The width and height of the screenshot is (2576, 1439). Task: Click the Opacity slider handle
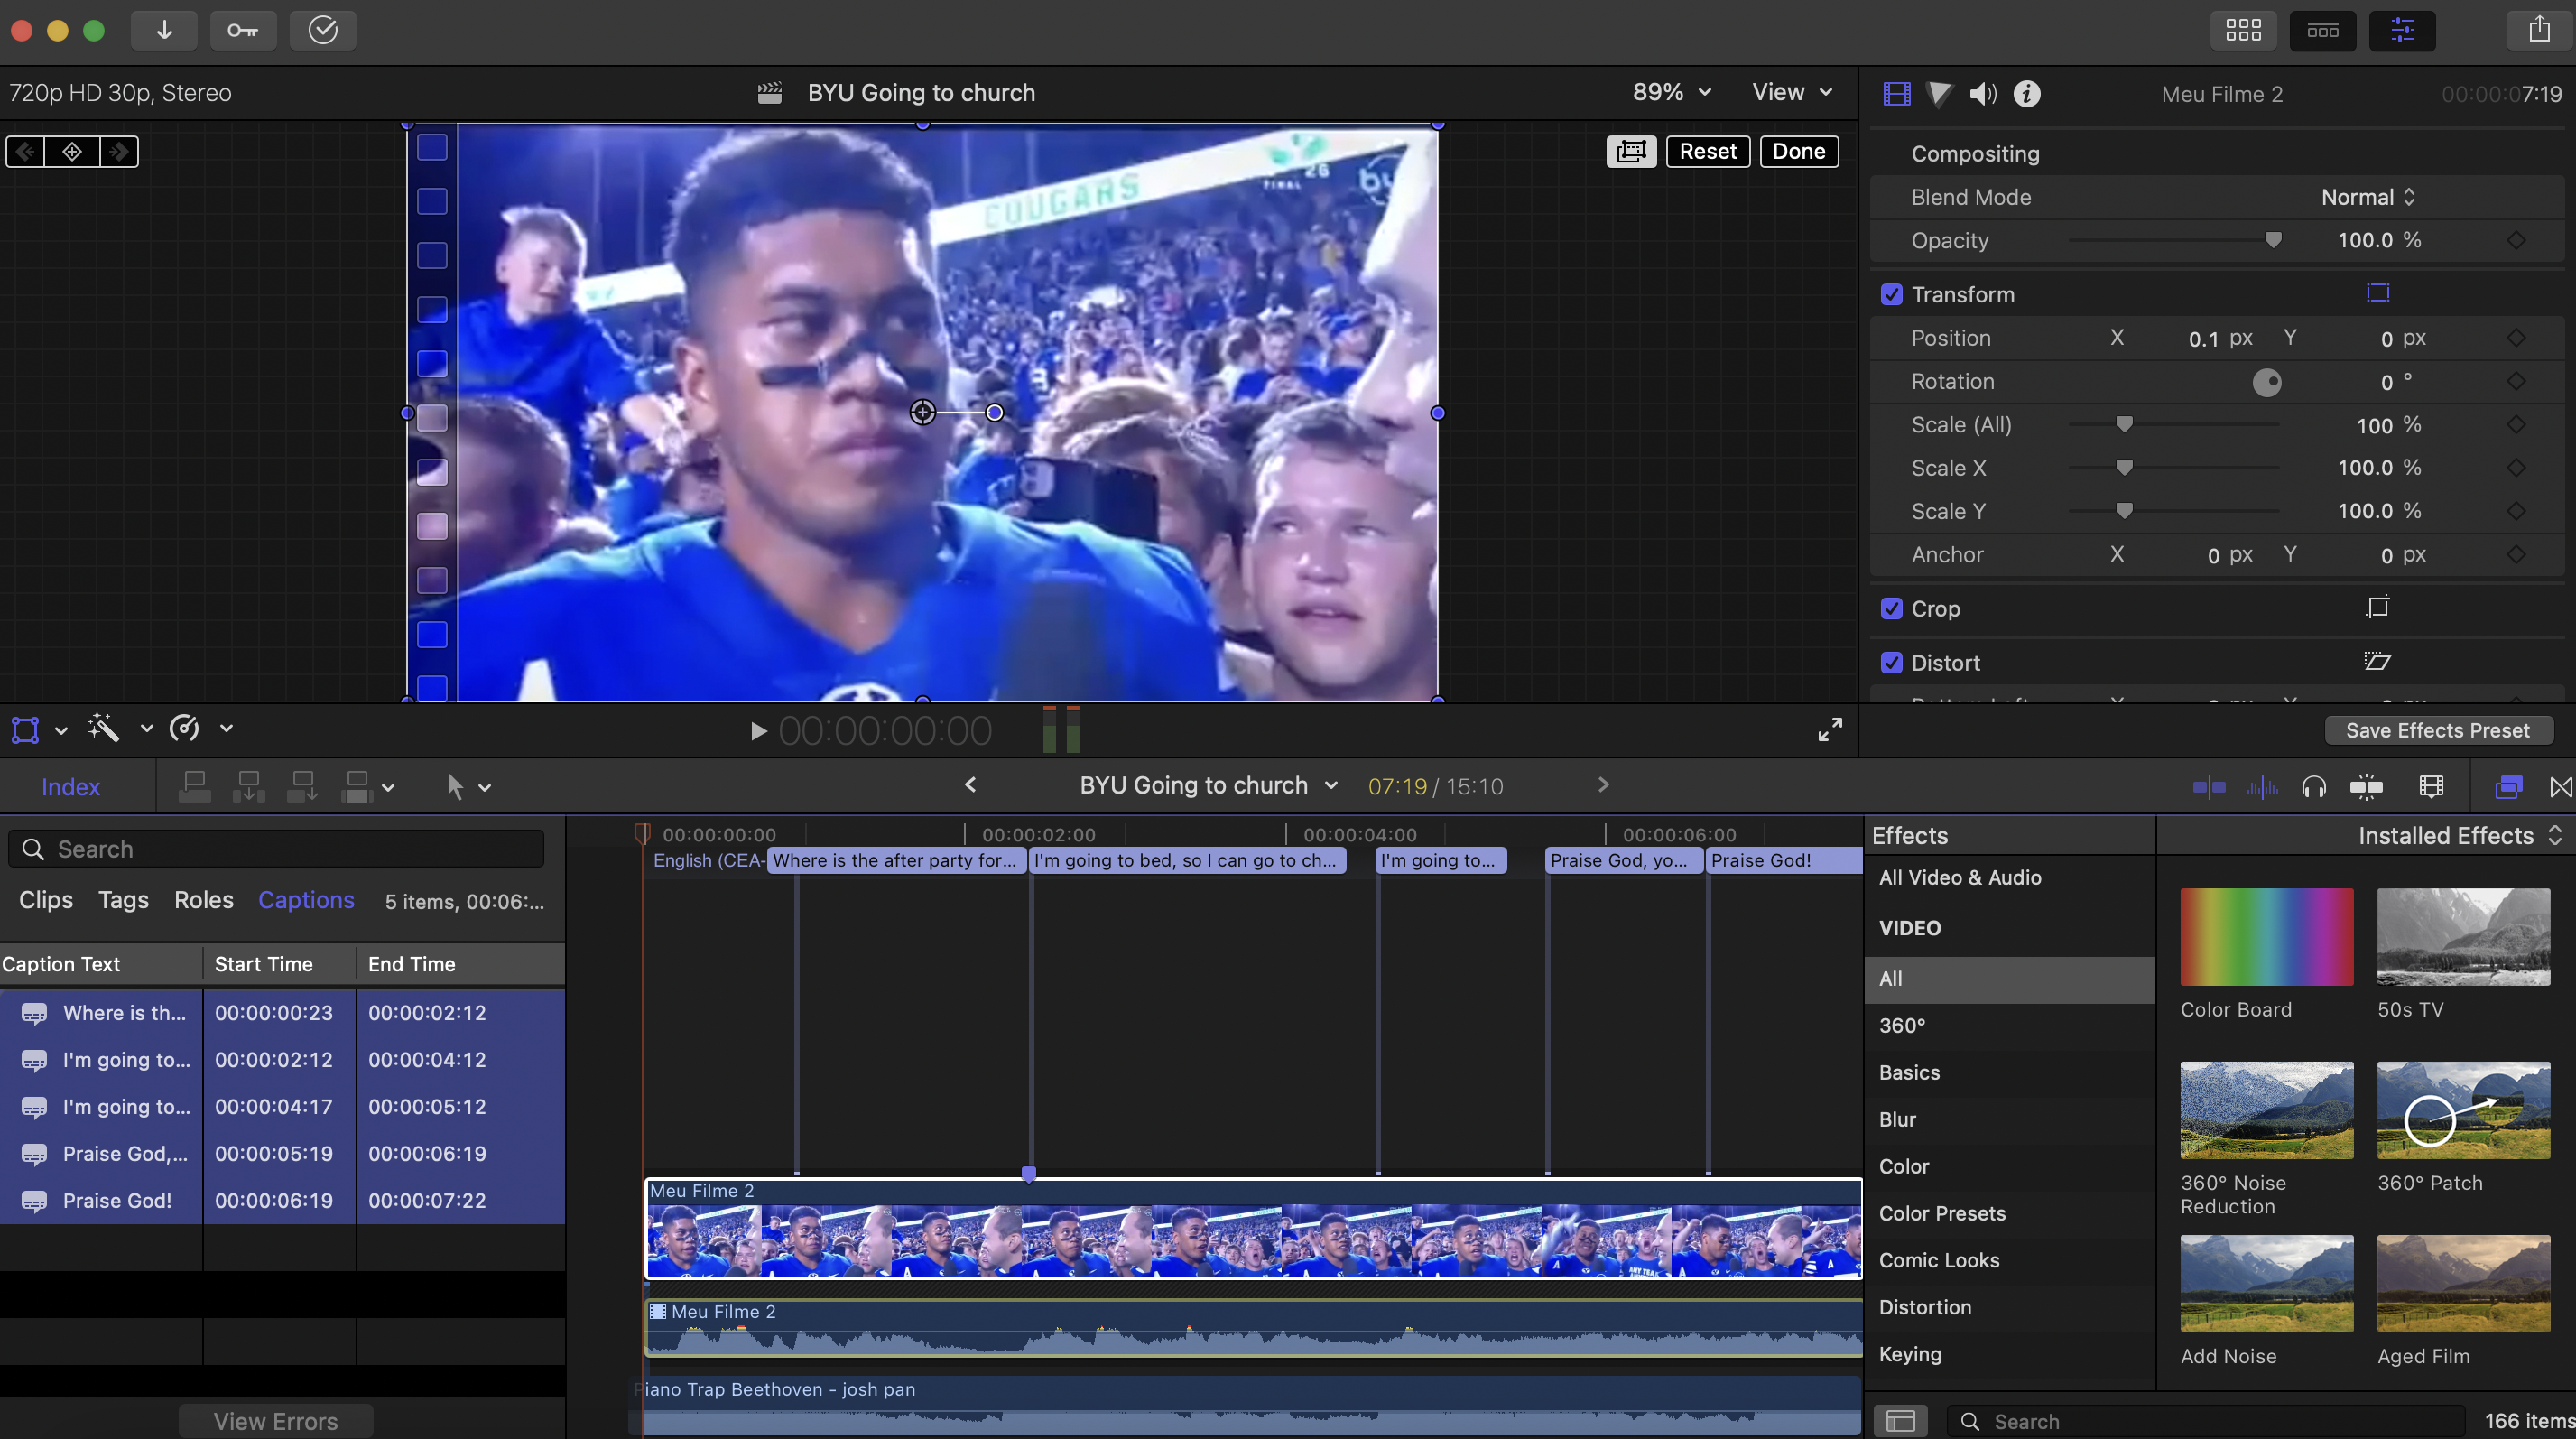2273,240
